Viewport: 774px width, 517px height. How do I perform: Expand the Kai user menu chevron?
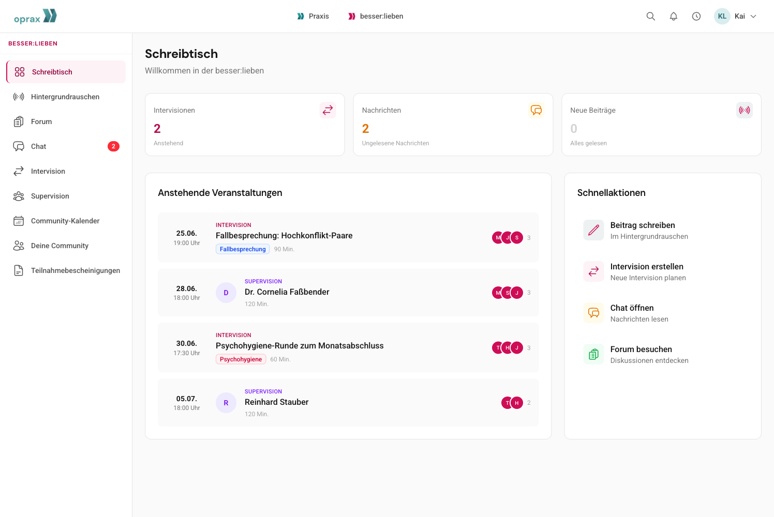click(753, 16)
